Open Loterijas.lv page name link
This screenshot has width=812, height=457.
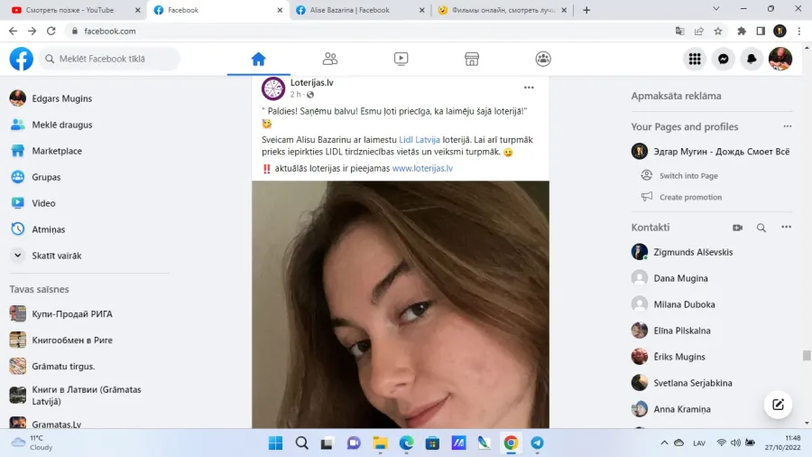pos(312,82)
